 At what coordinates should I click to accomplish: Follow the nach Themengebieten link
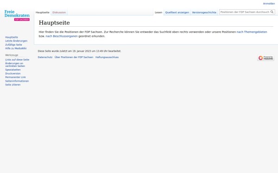click(252, 32)
